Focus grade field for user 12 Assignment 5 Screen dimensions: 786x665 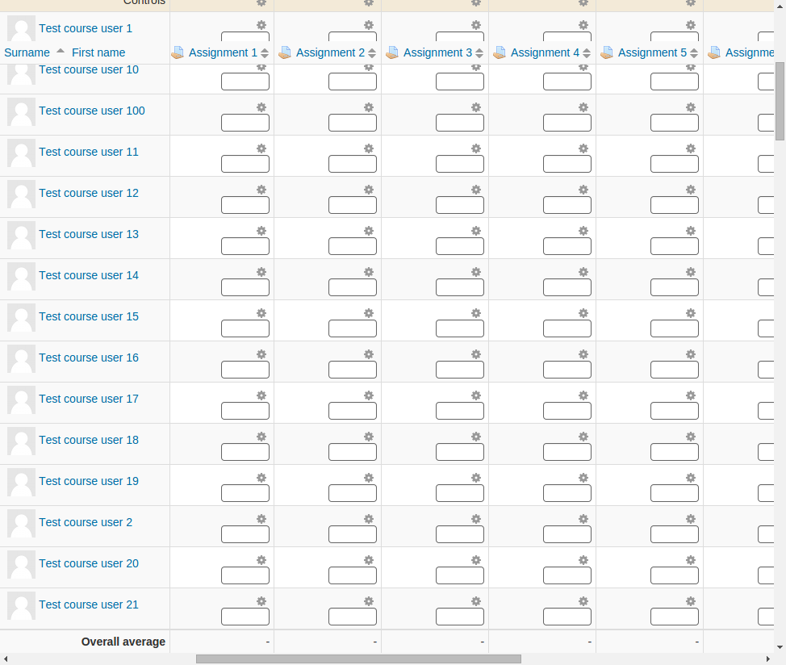click(x=674, y=205)
